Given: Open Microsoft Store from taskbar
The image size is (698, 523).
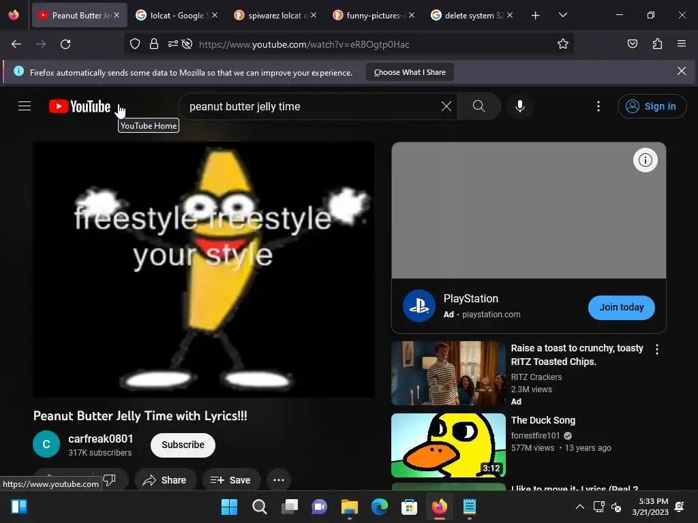Looking at the screenshot, I should (409, 507).
